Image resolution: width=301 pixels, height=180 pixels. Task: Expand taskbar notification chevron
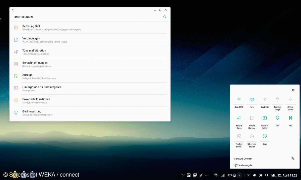pos(183,175)
